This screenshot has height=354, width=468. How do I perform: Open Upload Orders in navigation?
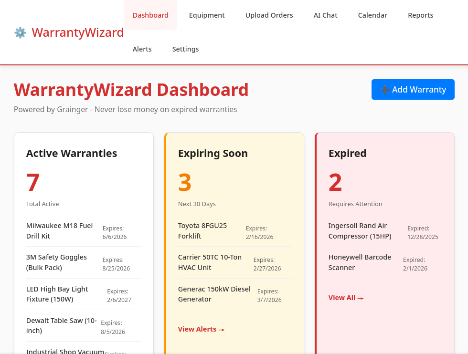click(x=269, y=15)
